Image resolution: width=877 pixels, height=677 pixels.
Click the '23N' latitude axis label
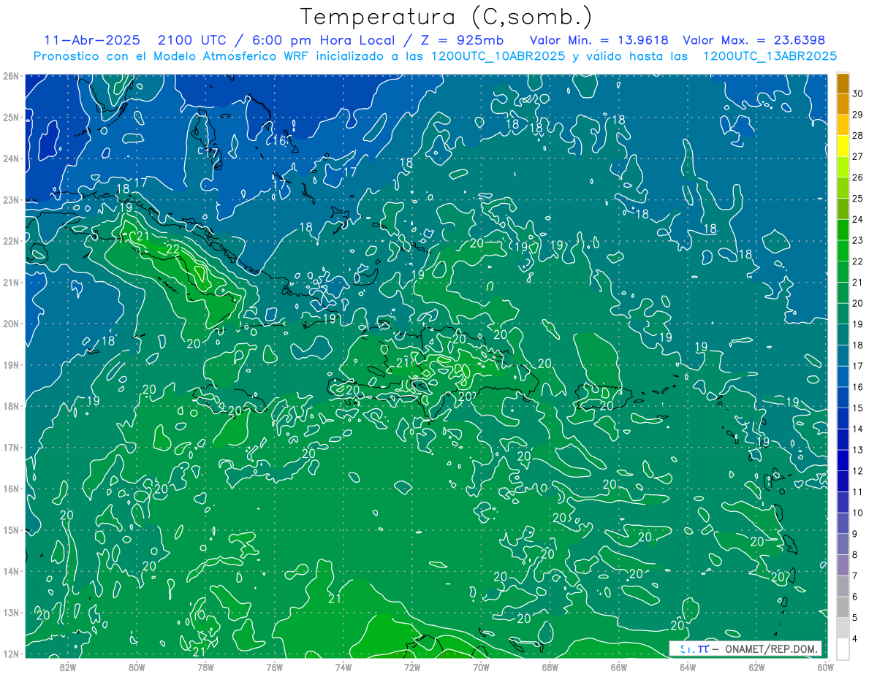(10, 199)
